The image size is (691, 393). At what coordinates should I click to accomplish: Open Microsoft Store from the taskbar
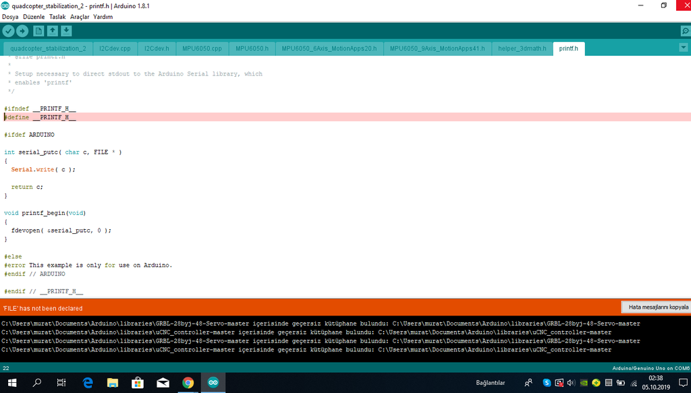(x=138, y=383)
